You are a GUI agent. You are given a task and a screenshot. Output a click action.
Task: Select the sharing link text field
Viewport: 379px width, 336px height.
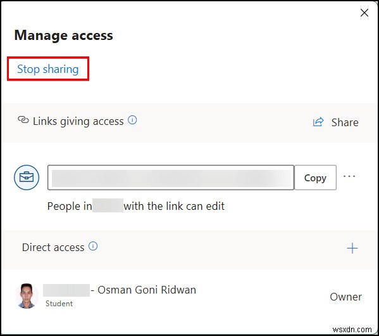pyautogui.click(x=171, y=178)
